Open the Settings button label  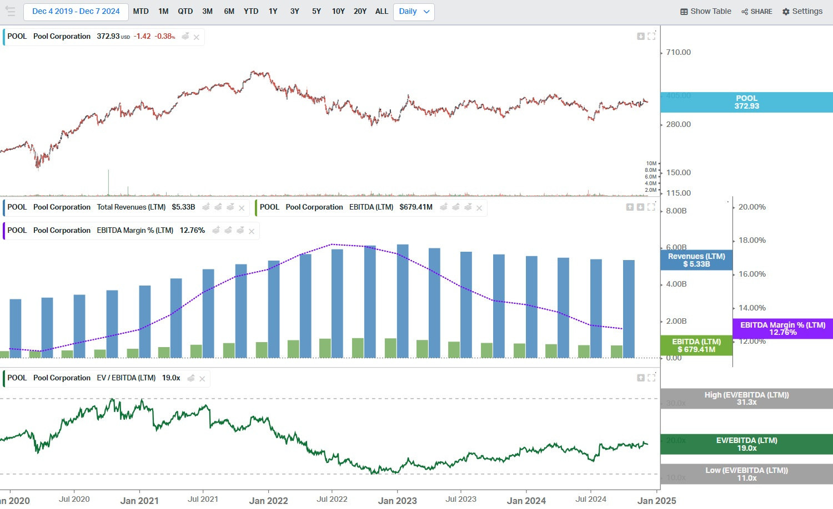point(807,11)
